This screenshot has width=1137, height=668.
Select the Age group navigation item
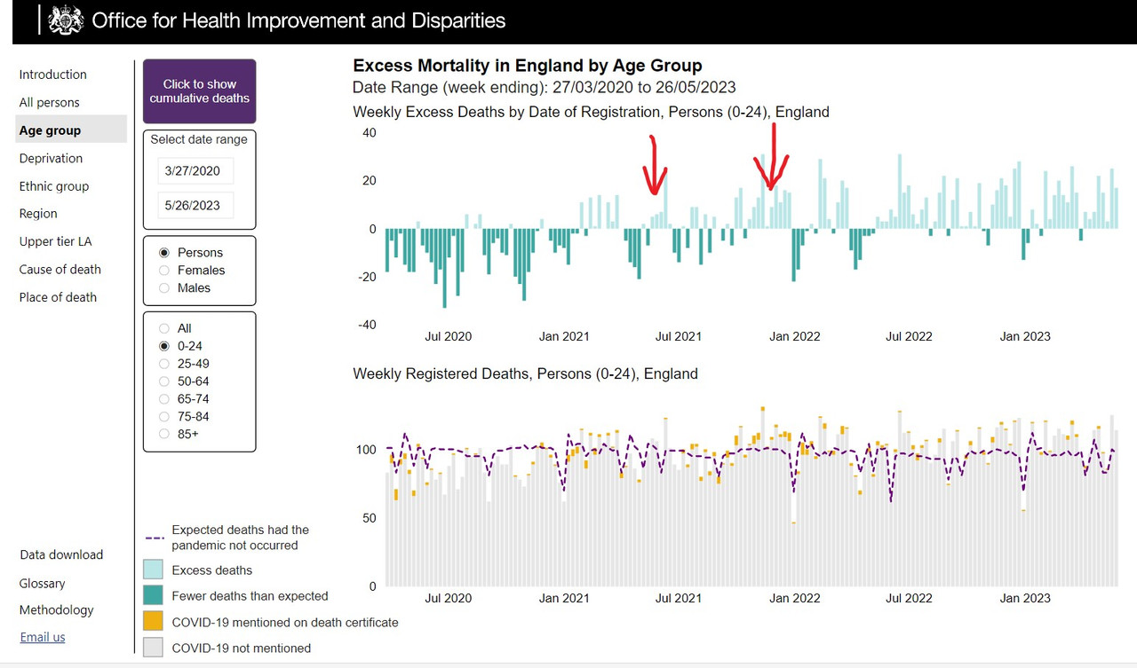pyautogui.click(x=71, y=130)
